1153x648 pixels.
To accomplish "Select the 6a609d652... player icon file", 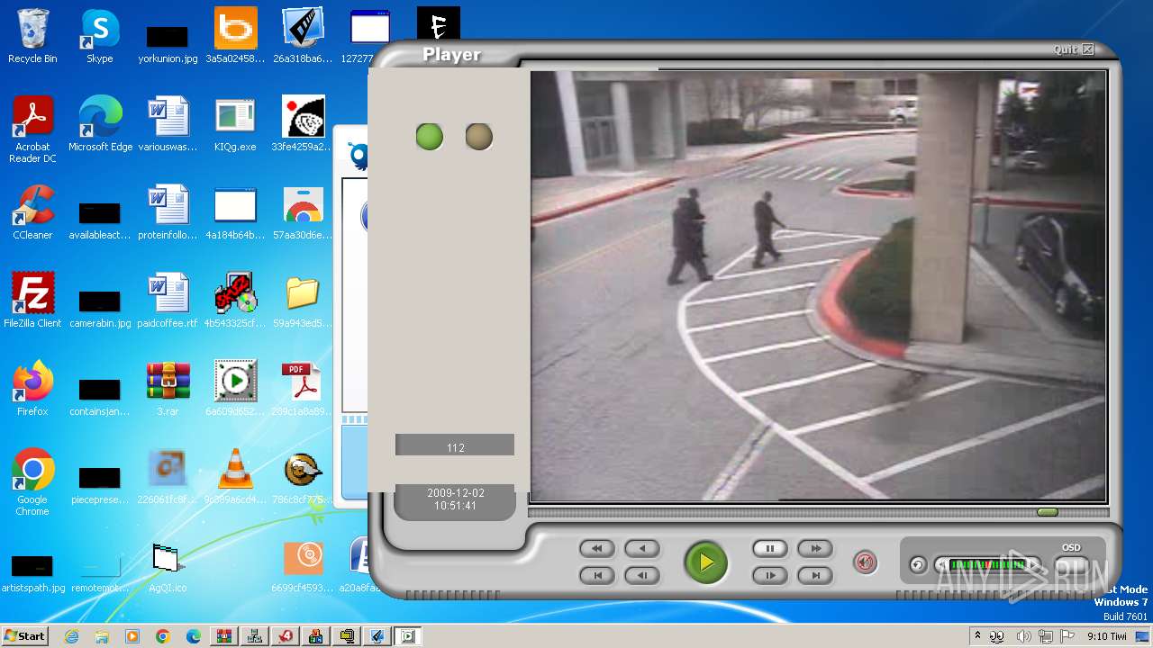I will click(x=235, y=389).
